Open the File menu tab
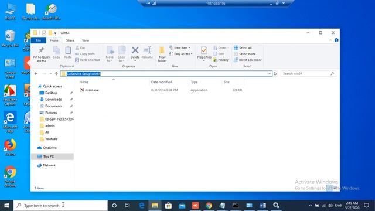The image size is (375, 211). pyautogui.click(x=39, y=40)
